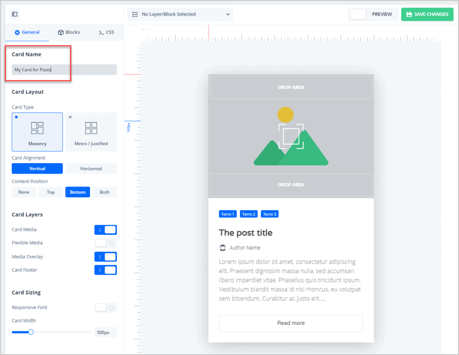Click the layer list icon in selector

[x=135, y=14]
